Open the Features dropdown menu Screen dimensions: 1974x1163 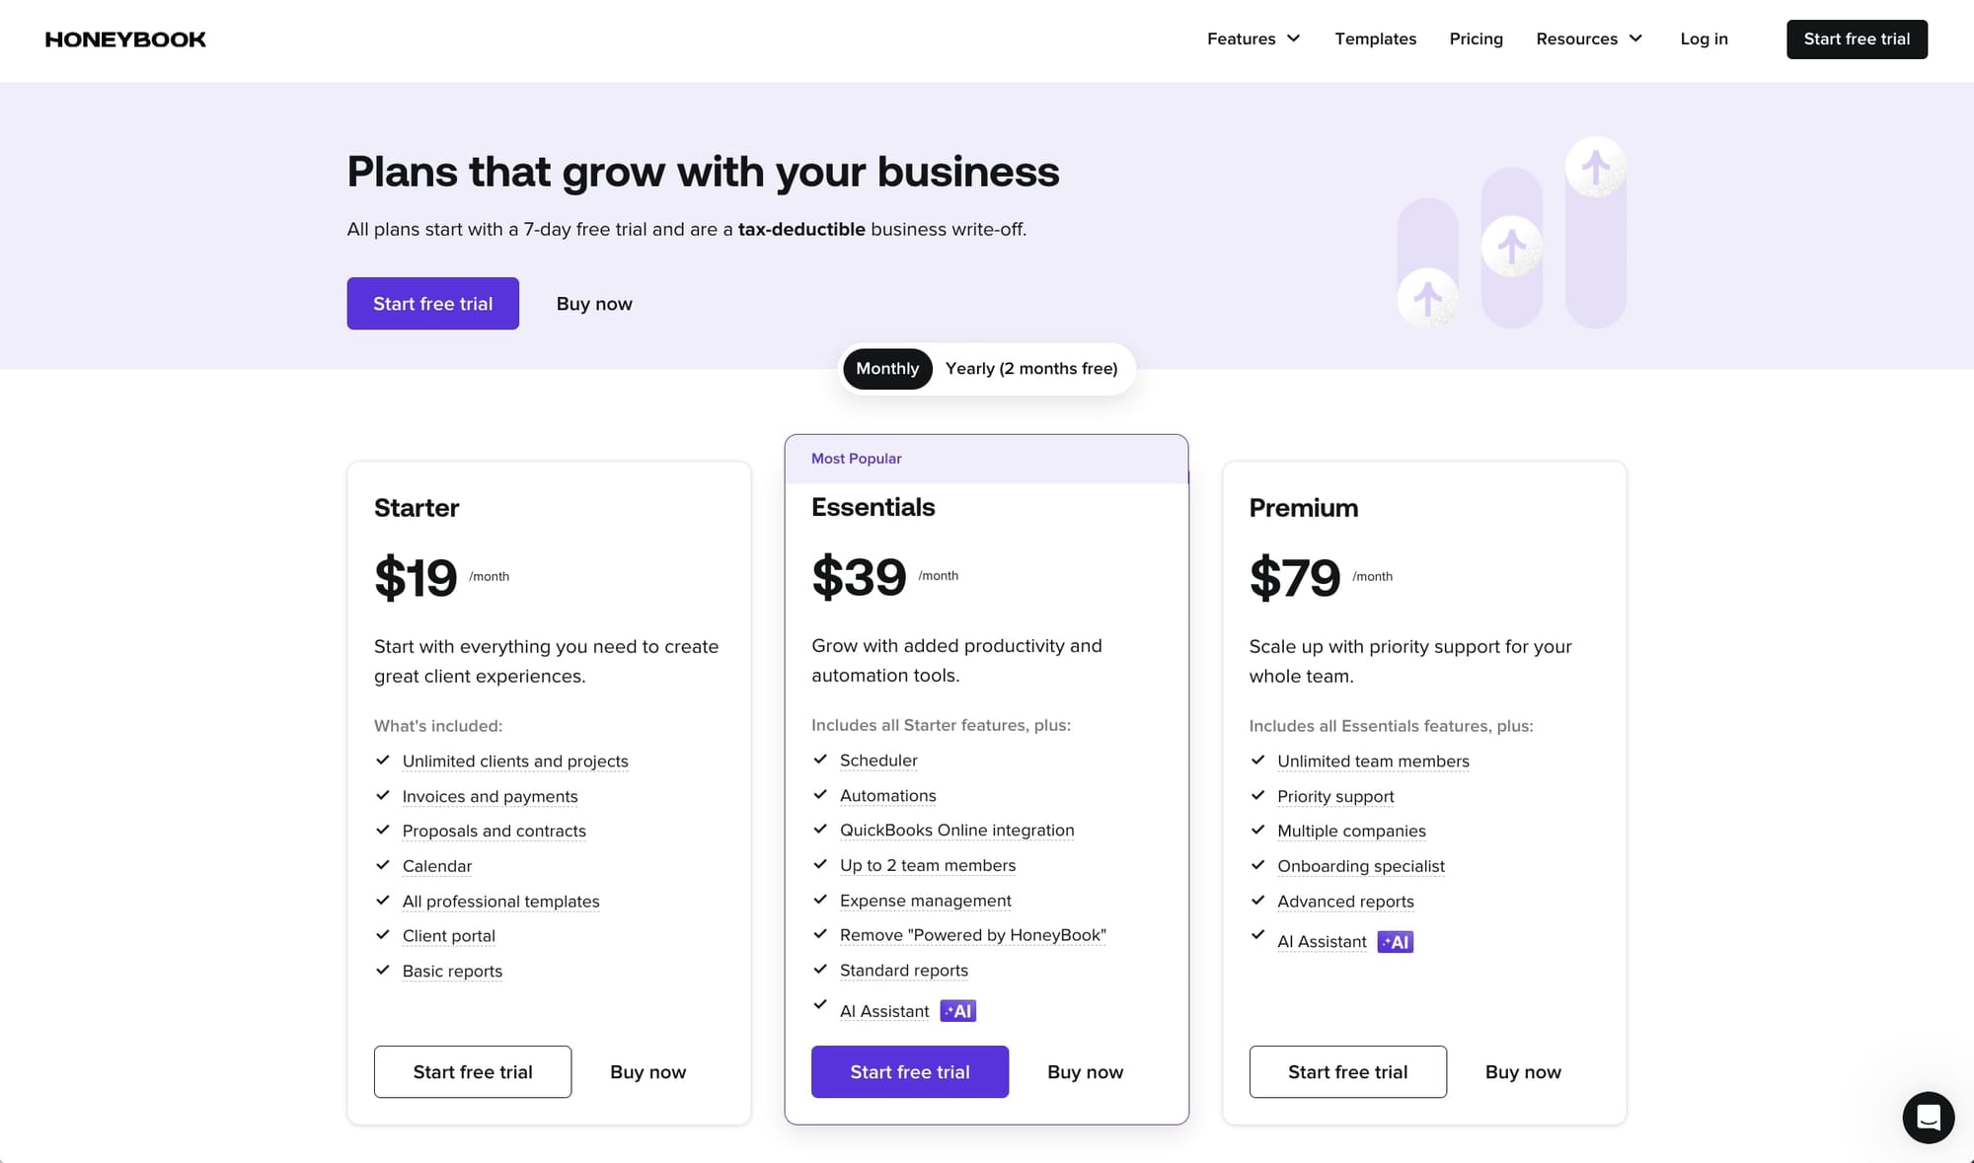[x=1253, y=38]
